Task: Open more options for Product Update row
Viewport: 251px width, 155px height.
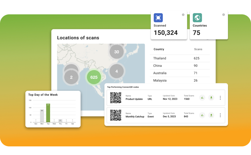Action: 220,98
